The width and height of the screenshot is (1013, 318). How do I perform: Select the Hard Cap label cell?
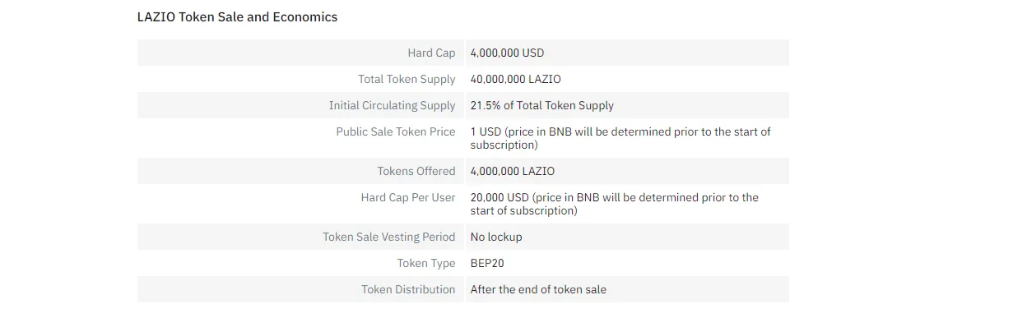click(301, 53)
